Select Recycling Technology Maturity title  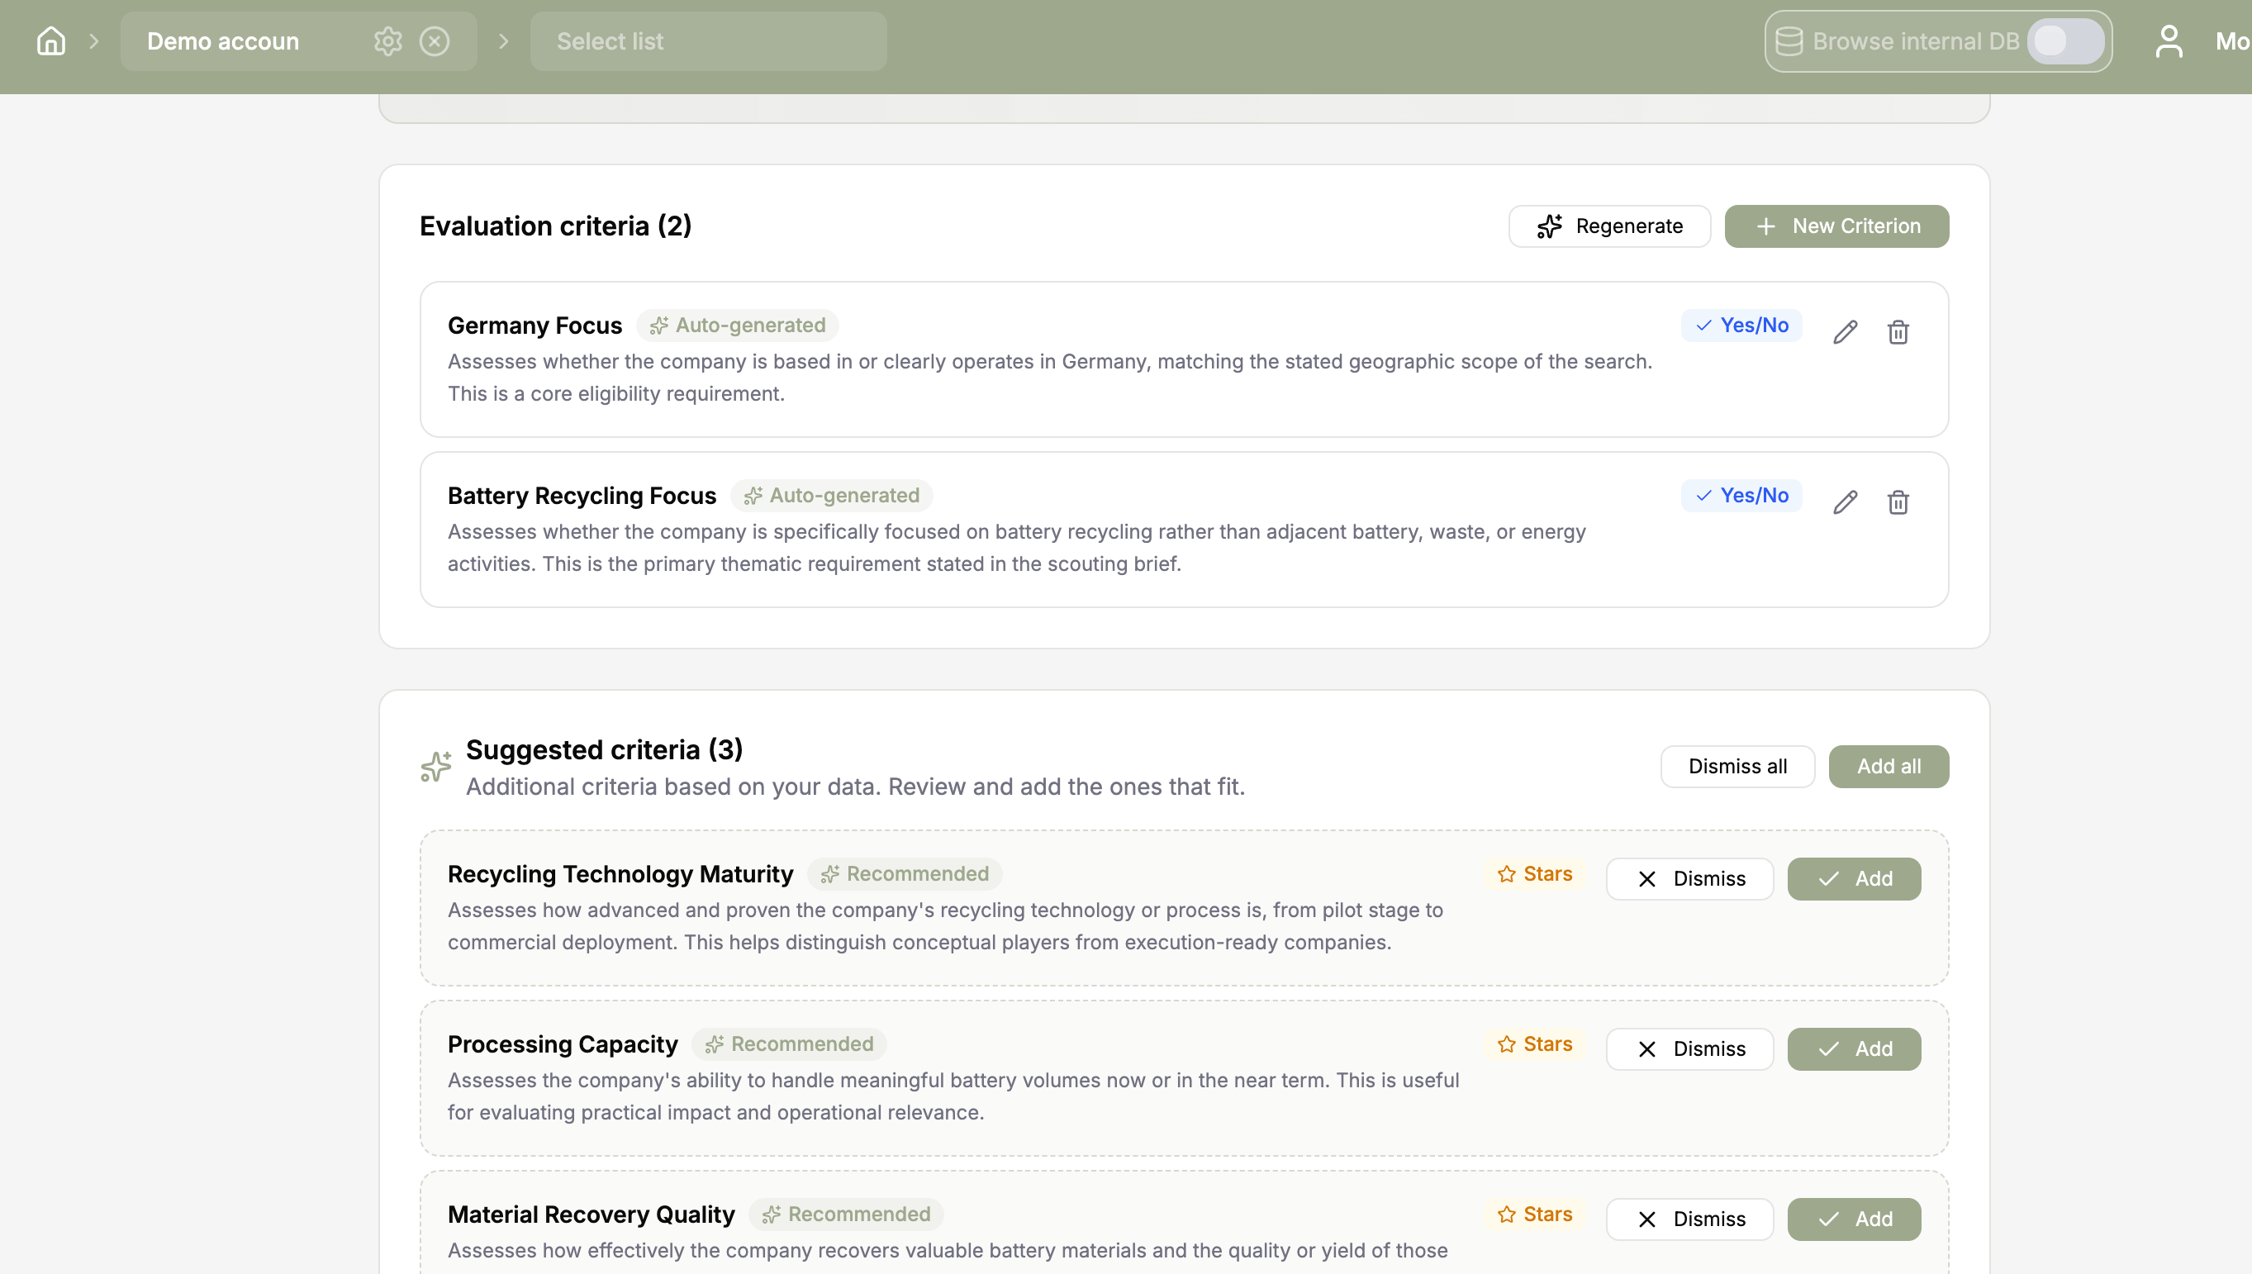[x=620, y=874]
